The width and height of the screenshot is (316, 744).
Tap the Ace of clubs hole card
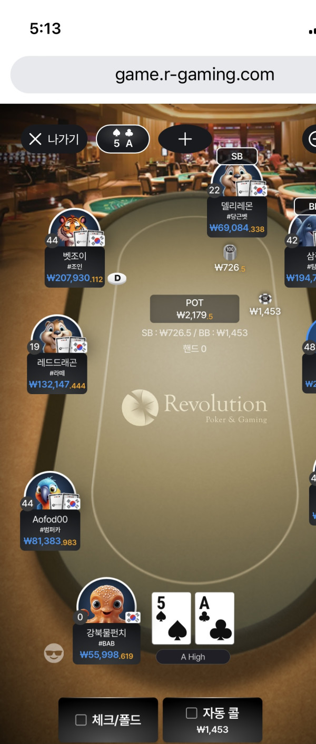(x=214, y=618)
